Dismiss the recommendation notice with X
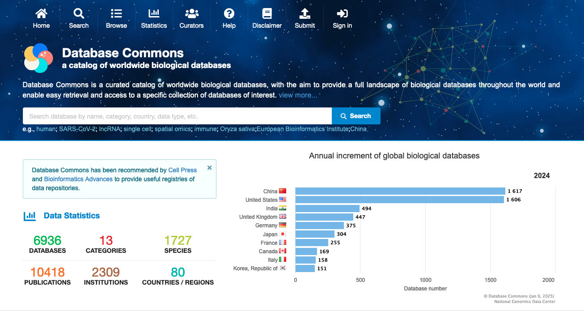The height and width of the screenshot is (311, 584). (209, 168)
